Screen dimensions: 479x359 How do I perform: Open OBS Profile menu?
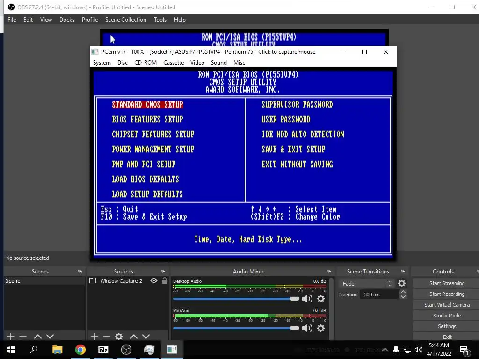pos(90,20)
